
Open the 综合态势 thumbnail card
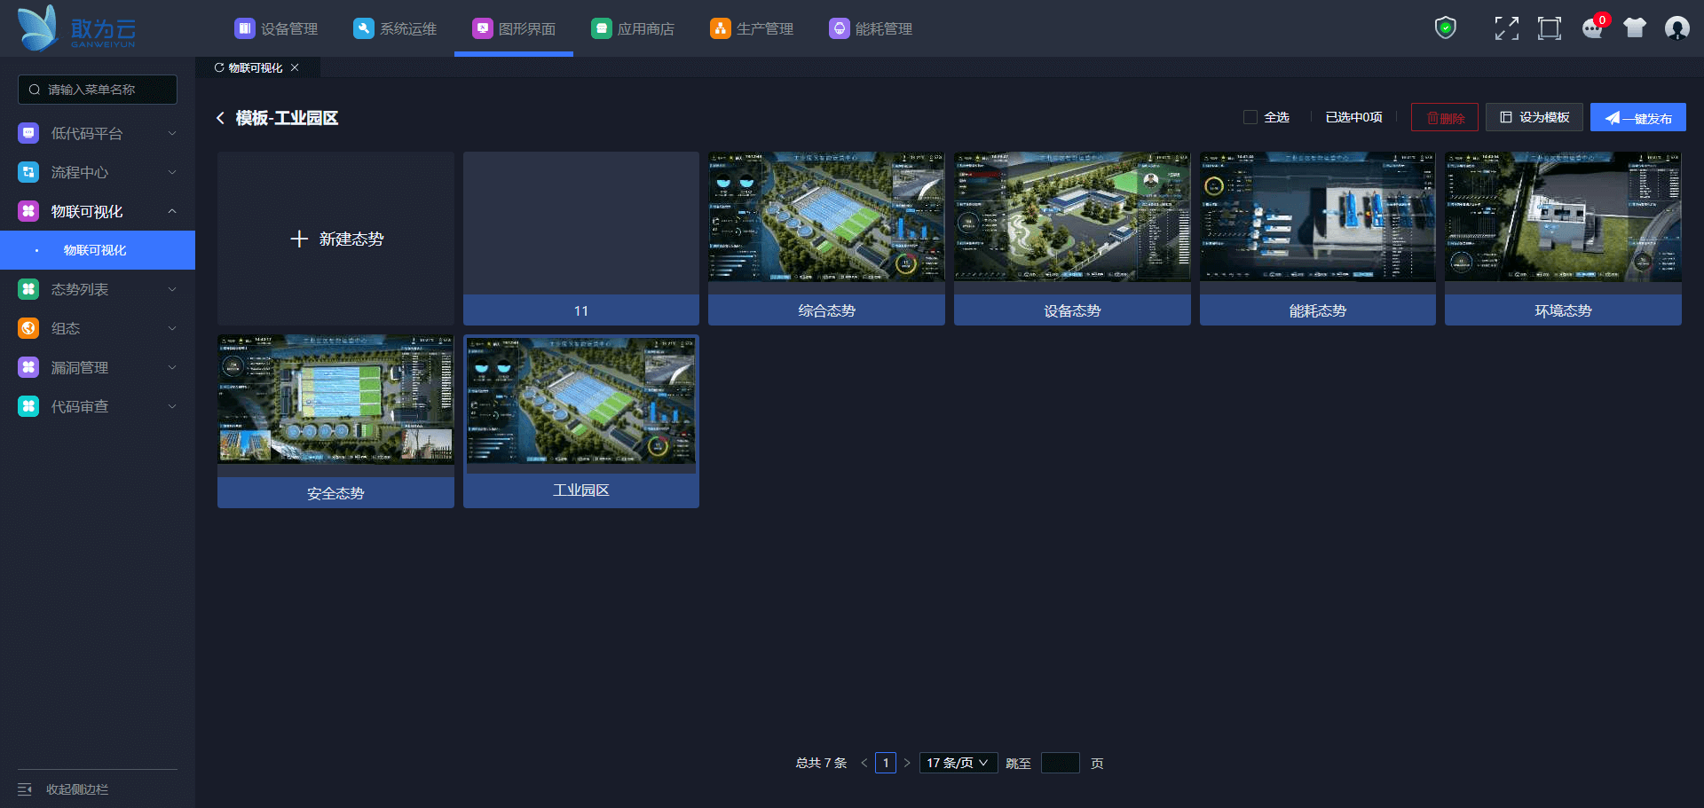coord(826,239)
